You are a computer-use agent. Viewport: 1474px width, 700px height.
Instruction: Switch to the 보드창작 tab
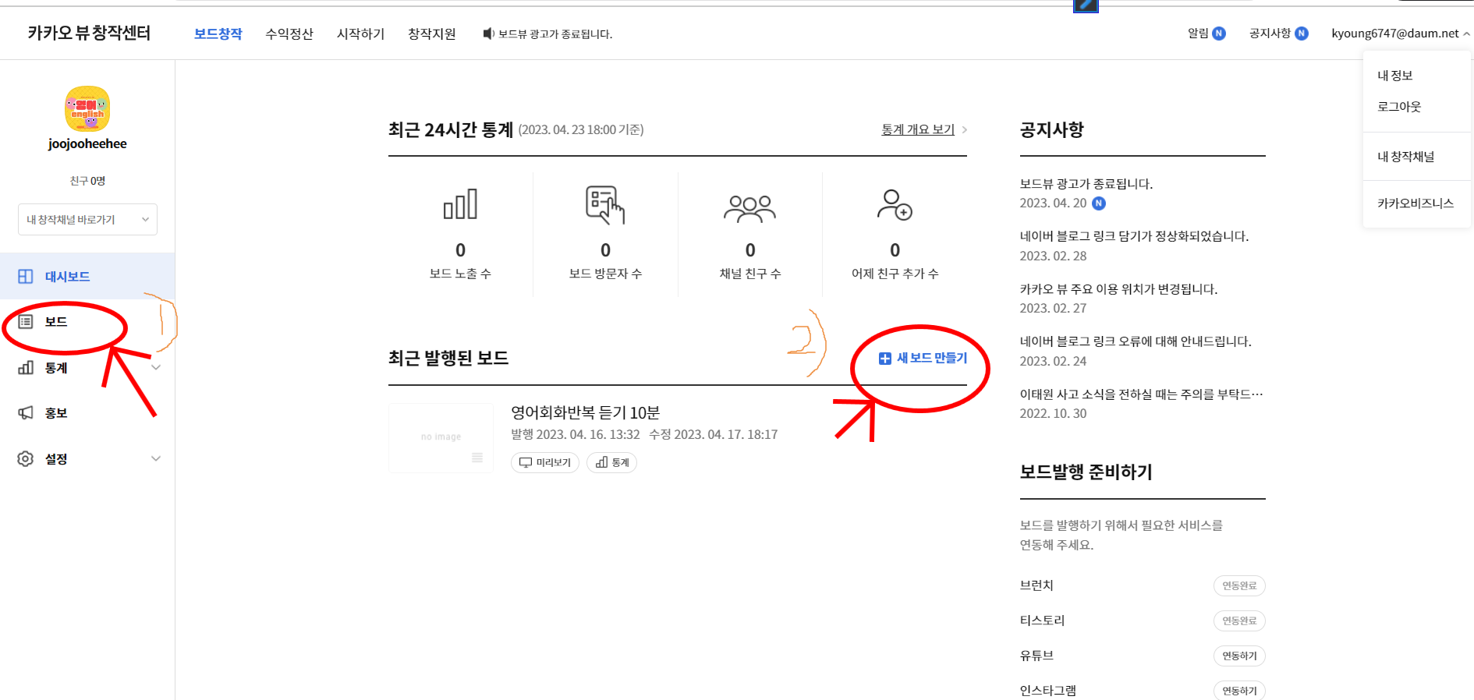coord(218,34)
